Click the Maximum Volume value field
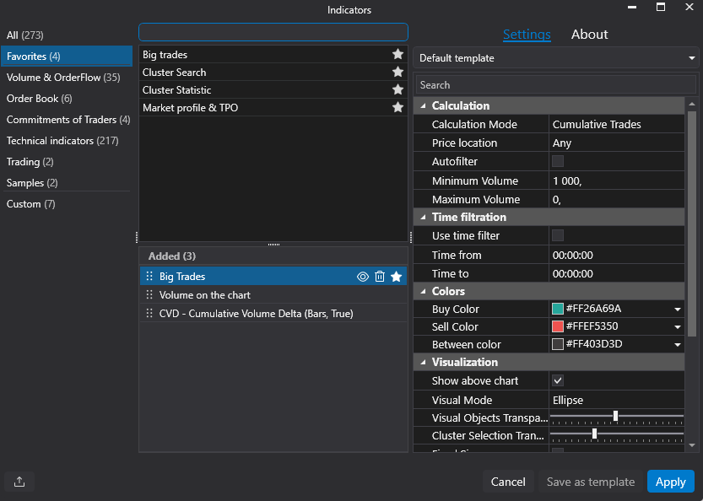 616,199
